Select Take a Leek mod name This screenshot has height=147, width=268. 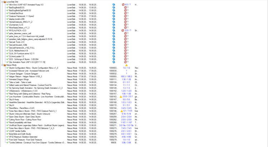pos(20,82)
